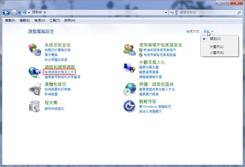Open 輕鬆存取 category heading
Viewport: 245px width, 167px height.
tap(148, 102)
